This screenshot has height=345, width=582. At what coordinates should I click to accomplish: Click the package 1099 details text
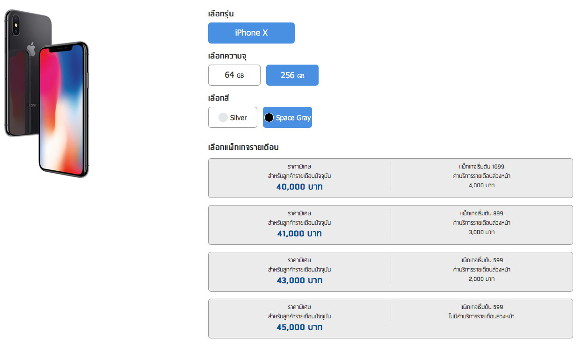pos(481,176)
